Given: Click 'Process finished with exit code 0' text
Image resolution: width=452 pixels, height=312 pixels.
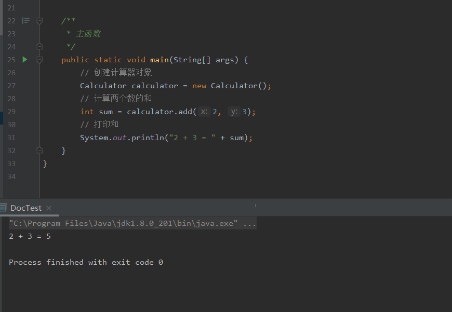Looking at the screenshot, I should pos(86,263).
